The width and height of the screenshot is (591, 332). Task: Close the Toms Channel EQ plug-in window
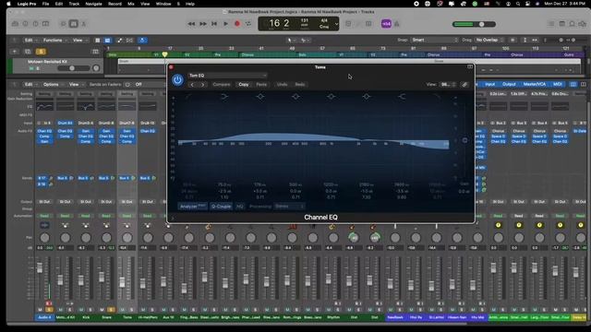[x=171, y=67]
